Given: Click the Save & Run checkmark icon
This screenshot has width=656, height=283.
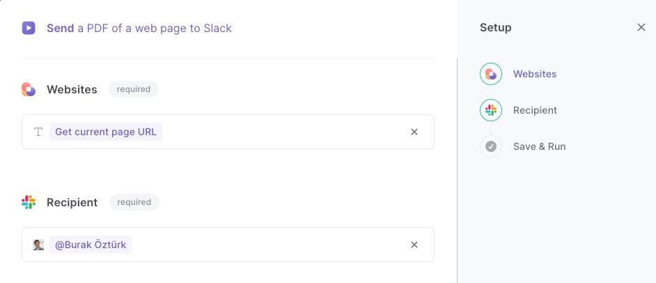Looking at the screenshot, I should click(491, 146).
